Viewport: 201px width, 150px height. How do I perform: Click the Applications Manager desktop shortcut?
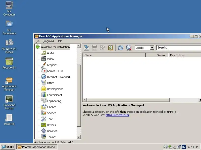[9, 84]
